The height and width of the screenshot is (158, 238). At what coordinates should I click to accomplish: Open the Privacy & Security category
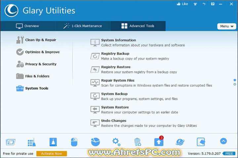click(x=36, y=64)
